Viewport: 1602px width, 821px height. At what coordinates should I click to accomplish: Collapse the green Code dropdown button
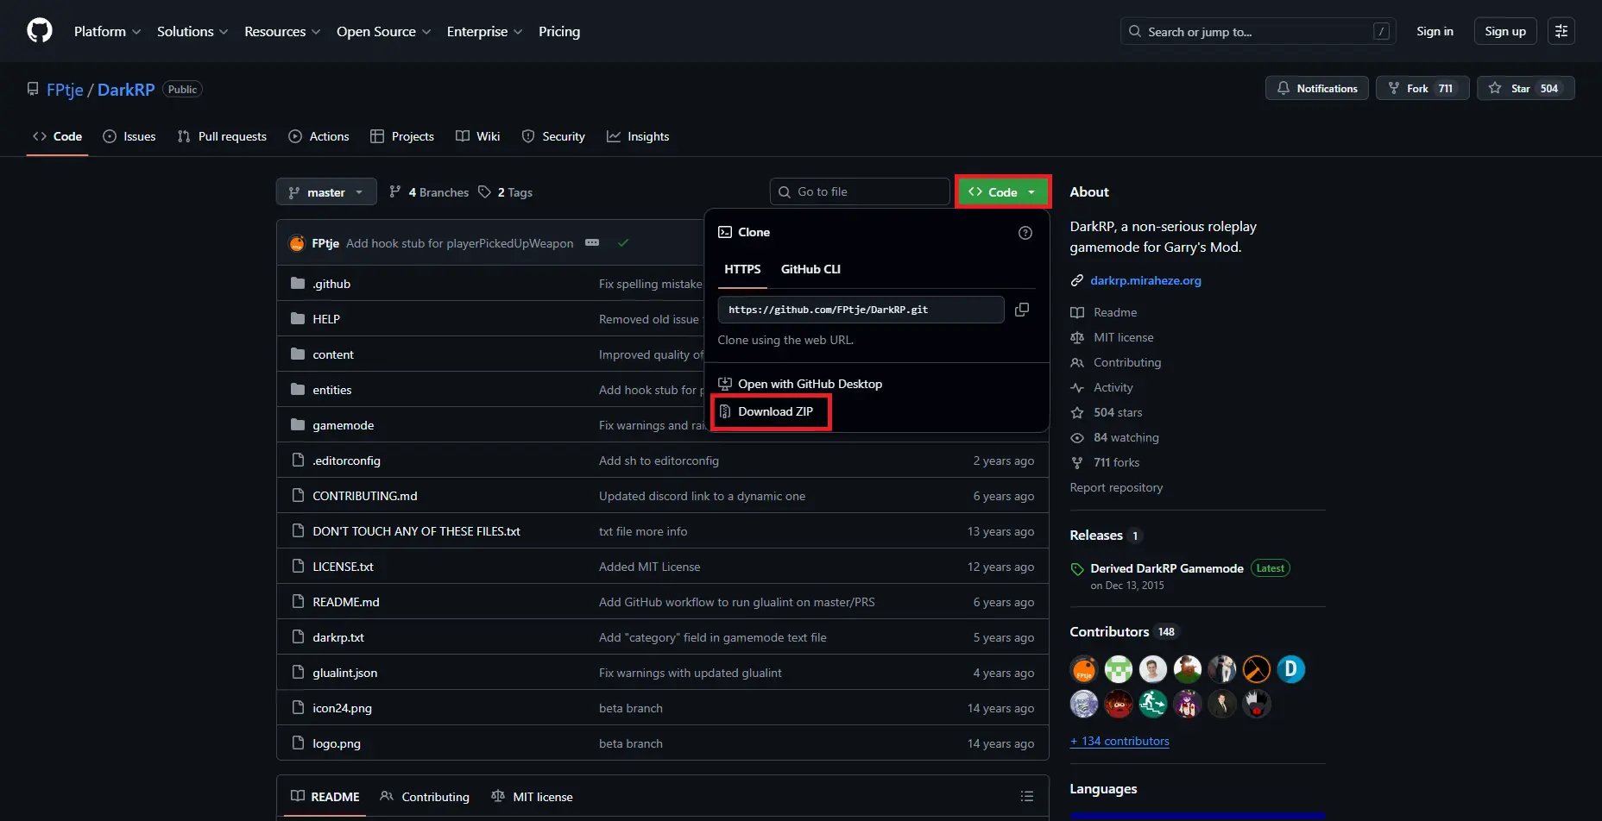click(x=1002, y=192)
